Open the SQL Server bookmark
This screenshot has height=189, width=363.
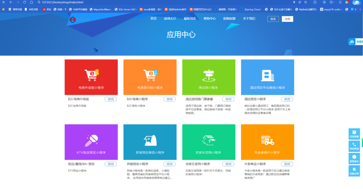point(126,10)
